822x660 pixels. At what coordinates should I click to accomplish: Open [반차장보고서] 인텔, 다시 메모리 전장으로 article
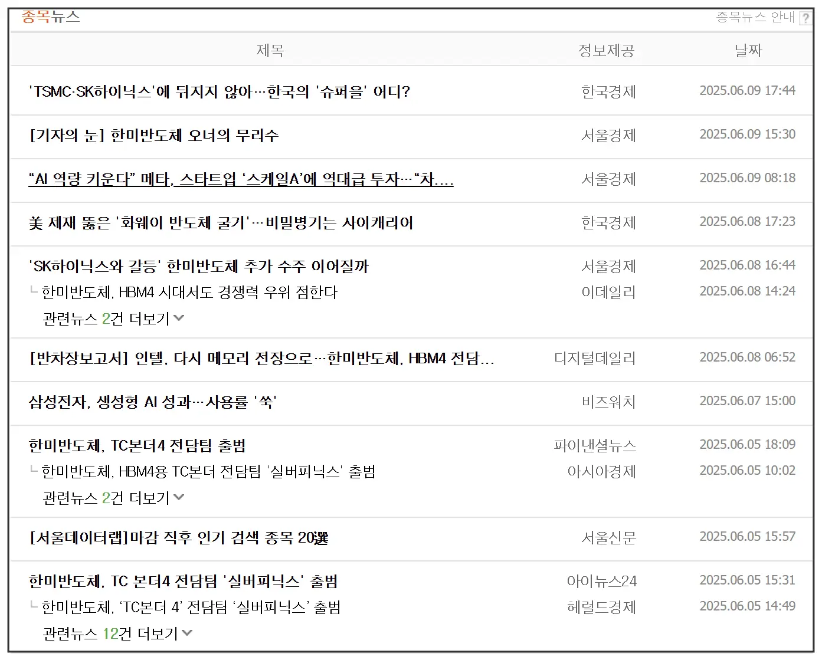tap(261, 359)
